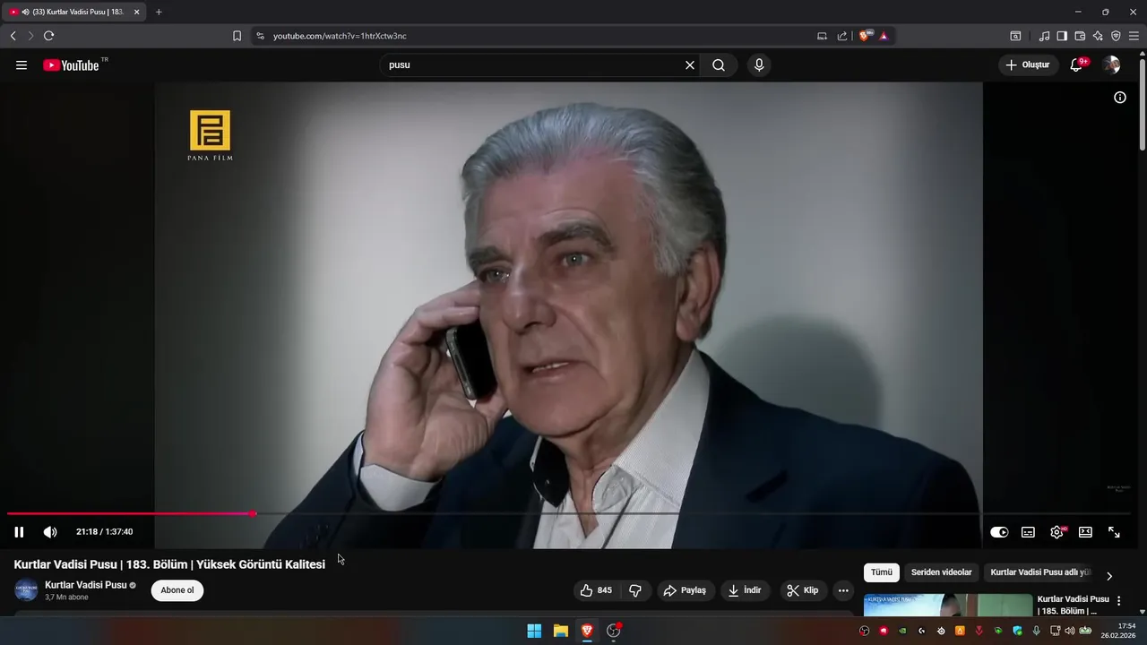Click Brave icon in taskbar

tap(587, 631)
